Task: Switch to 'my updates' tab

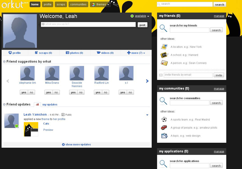Action: click(50, 104)
